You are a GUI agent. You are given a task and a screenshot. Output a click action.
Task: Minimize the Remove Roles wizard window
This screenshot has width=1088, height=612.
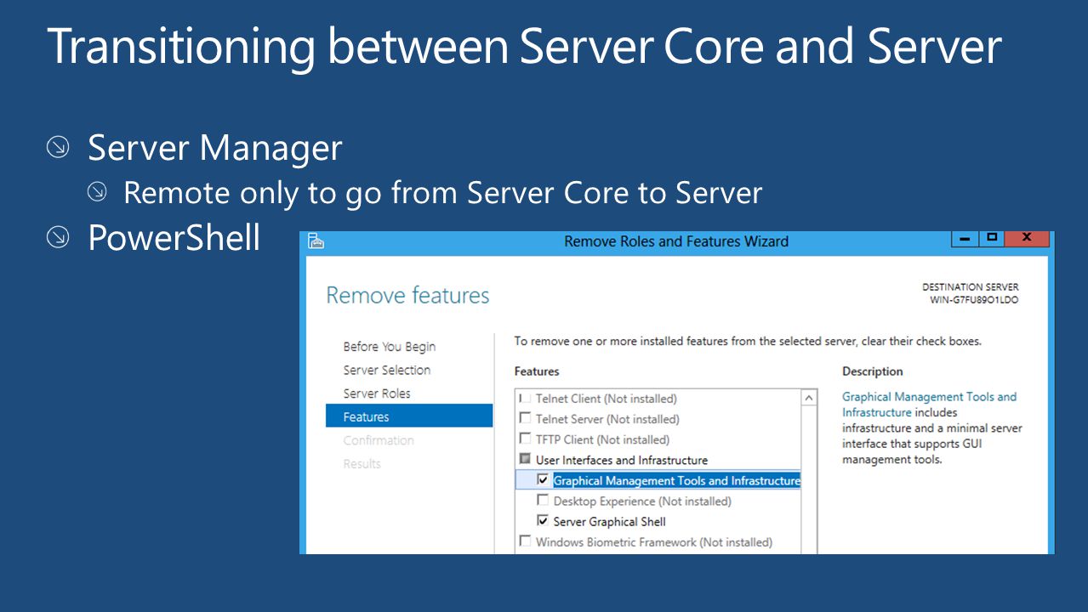[x=964, y=238]
